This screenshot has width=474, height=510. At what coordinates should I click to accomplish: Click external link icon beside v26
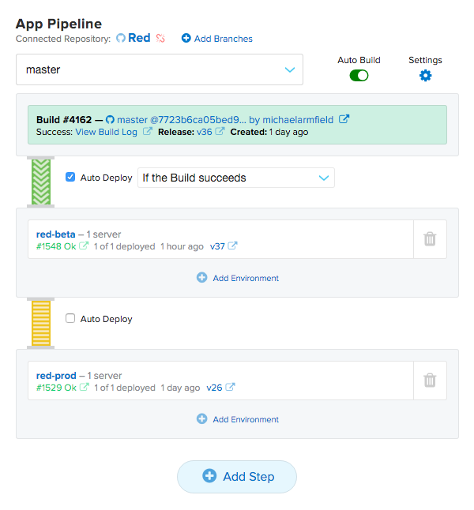[230, 387]
